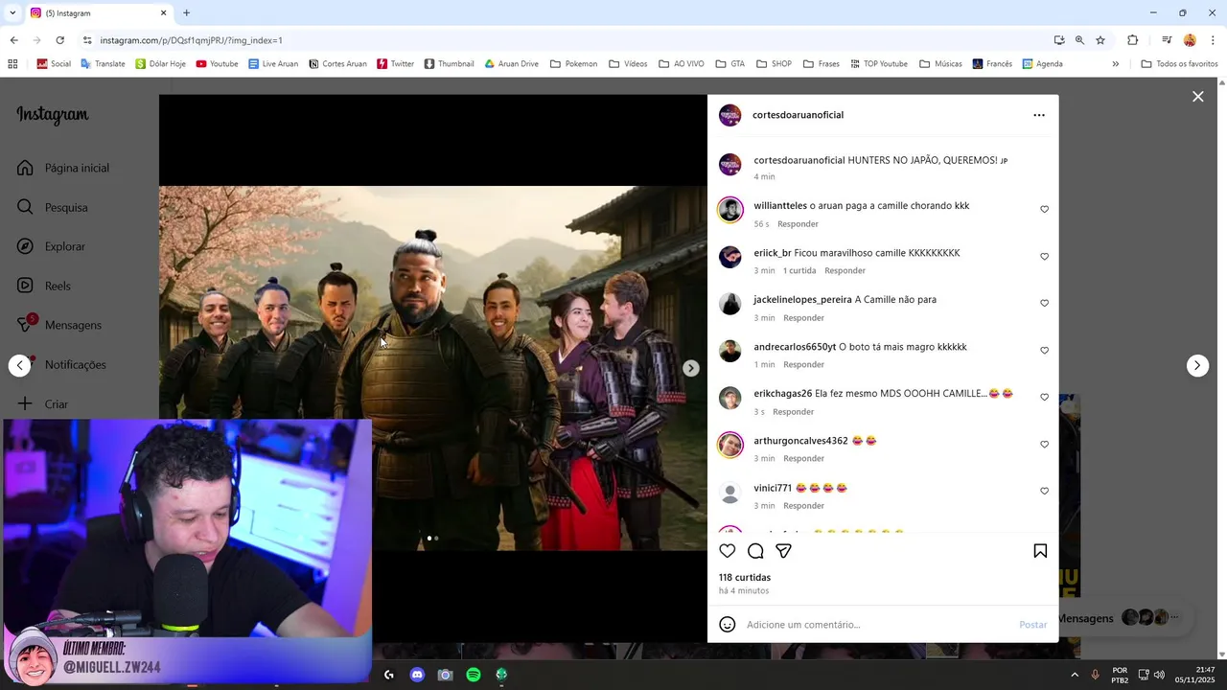Viewport: 1227px width, 690px height.
Task: Like erikchagas26 comment
Action: [x=1044, y=398]
